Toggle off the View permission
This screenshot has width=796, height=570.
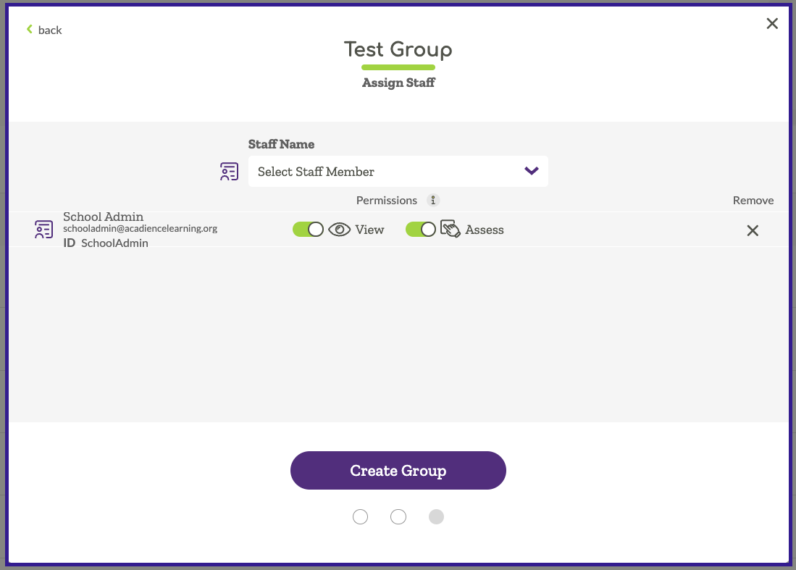tap(308, 228)
